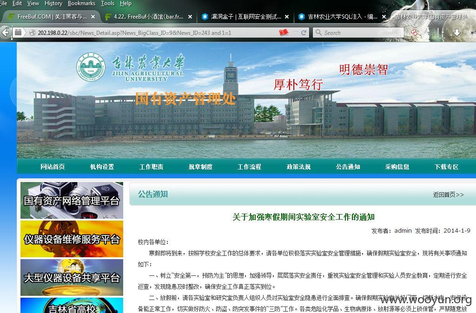Image resolution: width=476 pixels, height=313 pixels.
Task: Close the 漏洞盒子 tab
Action: (x=287, y=17)
